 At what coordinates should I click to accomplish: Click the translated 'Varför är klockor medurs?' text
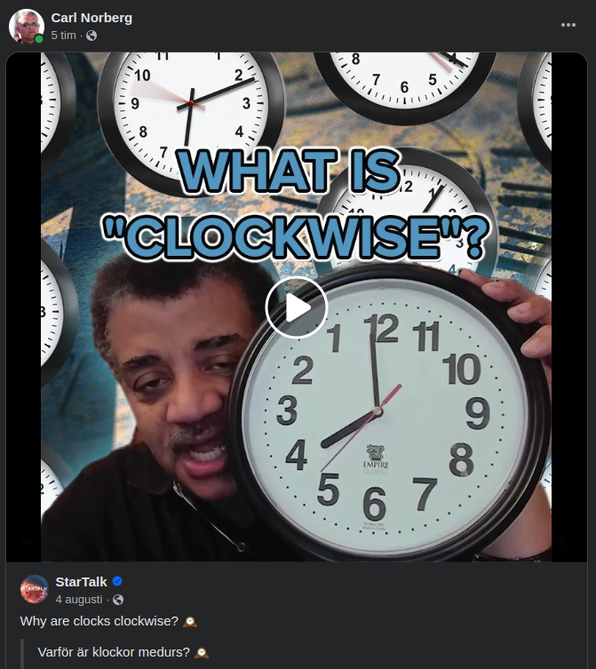coord(114,652)
